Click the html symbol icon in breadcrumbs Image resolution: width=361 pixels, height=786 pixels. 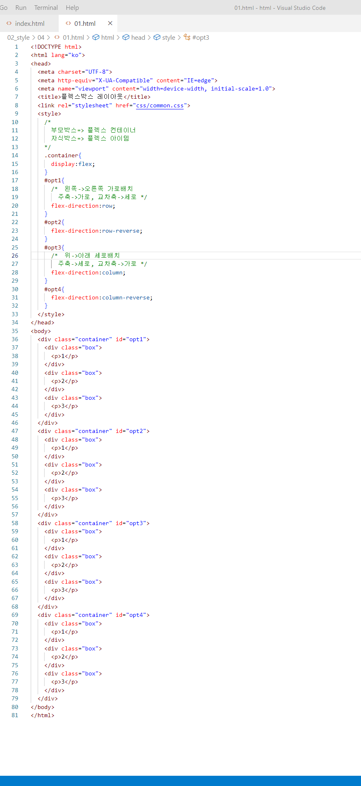click(96, 38)
